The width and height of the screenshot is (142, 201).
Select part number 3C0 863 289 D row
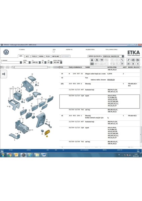(99, 85)
